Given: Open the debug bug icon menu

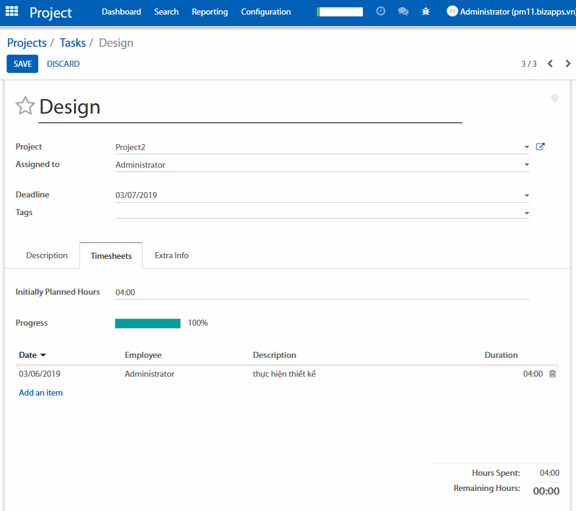Looking at the screenshot, I should [426, 12].
